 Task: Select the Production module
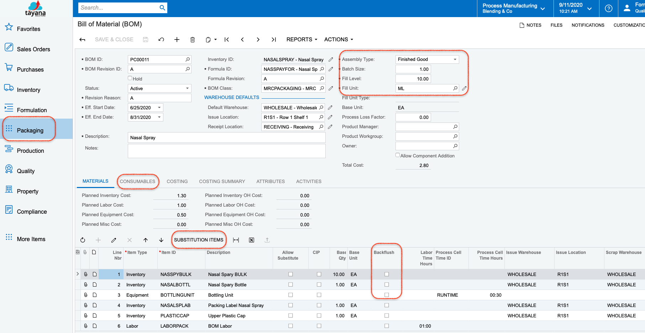click(30, 150)
